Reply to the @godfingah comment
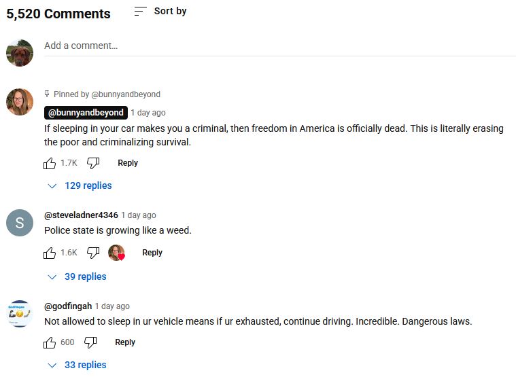The image size is (516, 377). pos(125,342)
